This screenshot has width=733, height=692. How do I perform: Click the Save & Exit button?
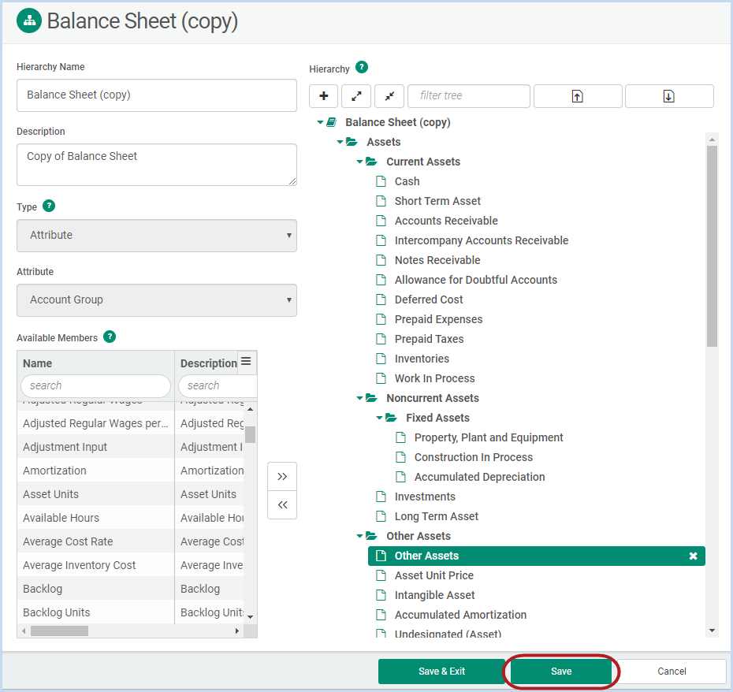[441, 672]
